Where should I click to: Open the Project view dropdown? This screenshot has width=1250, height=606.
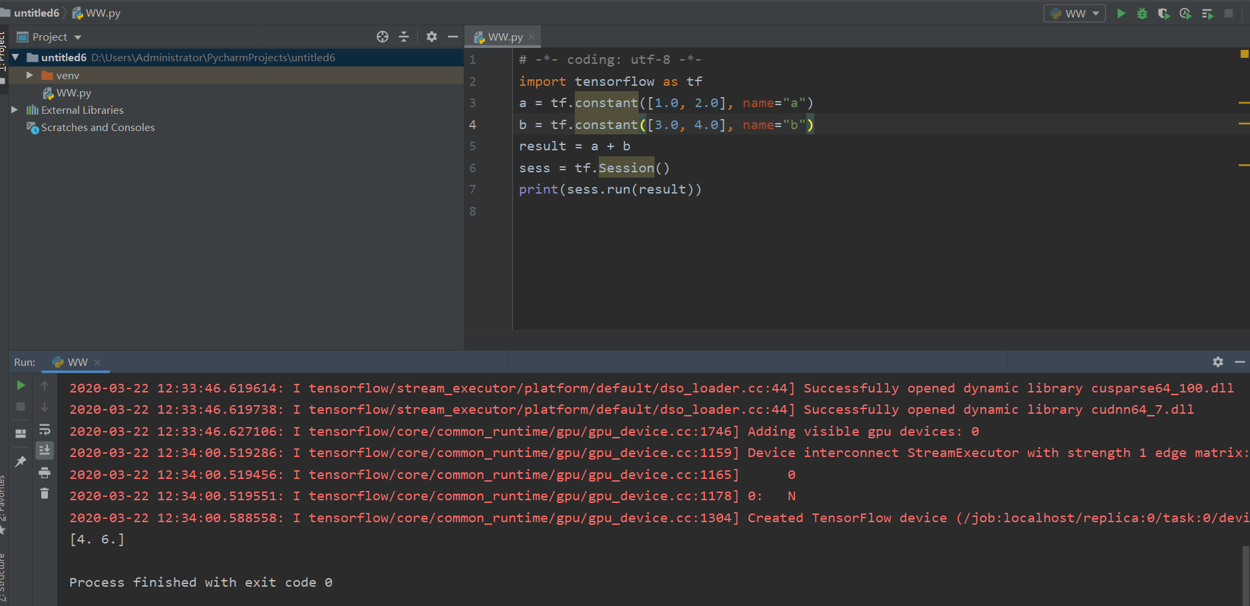click(49, 37)
